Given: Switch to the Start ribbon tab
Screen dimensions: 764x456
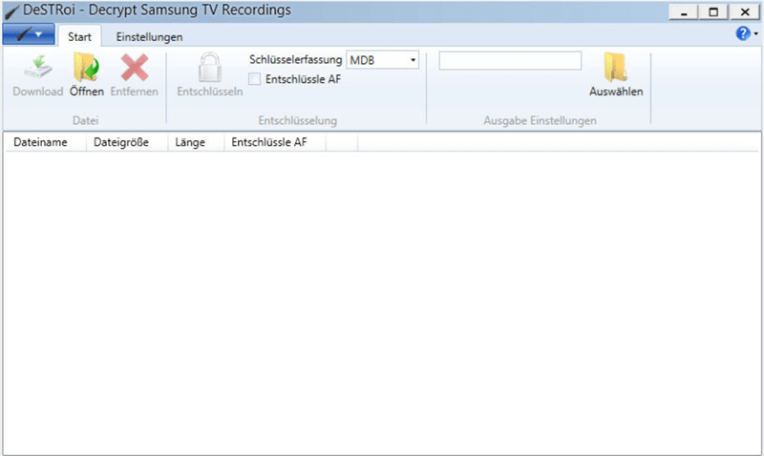Looking at the screenshot, I should (x=79, y=36).
